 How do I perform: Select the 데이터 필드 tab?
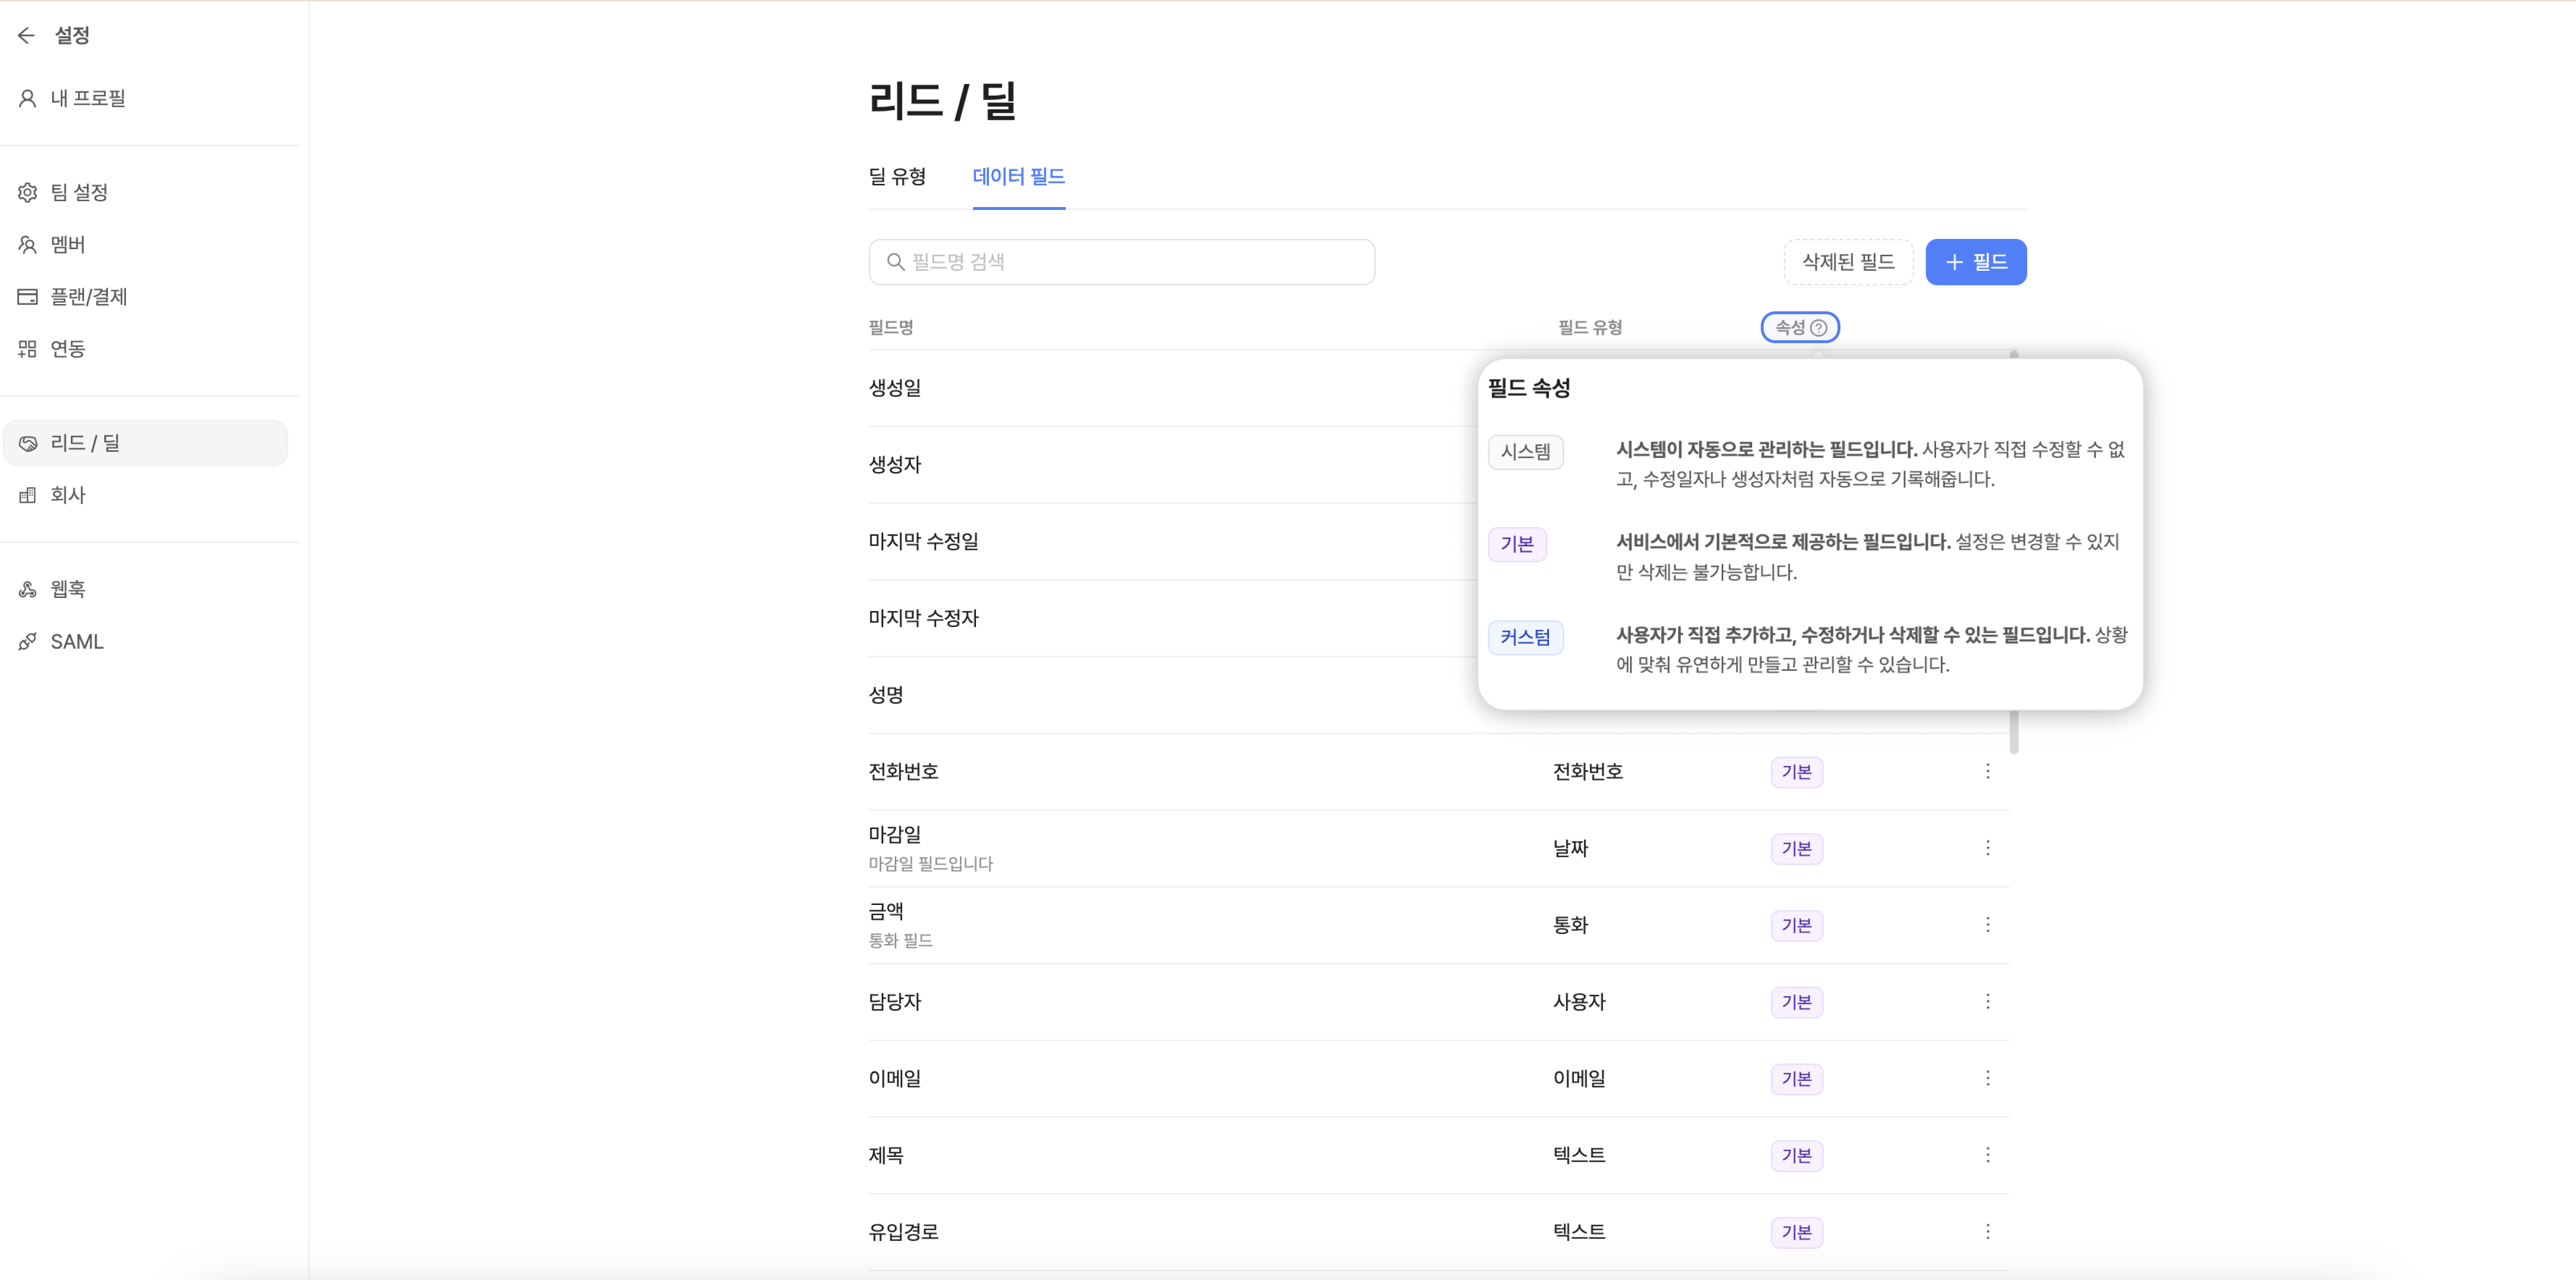pos(1018,177)
